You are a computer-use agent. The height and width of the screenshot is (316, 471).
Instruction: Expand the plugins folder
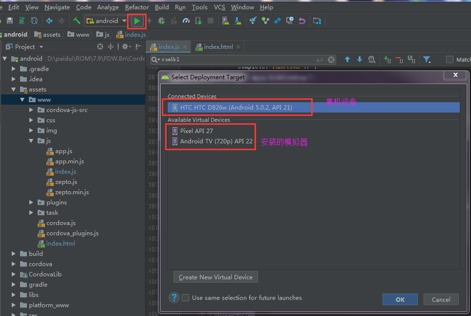31,203
